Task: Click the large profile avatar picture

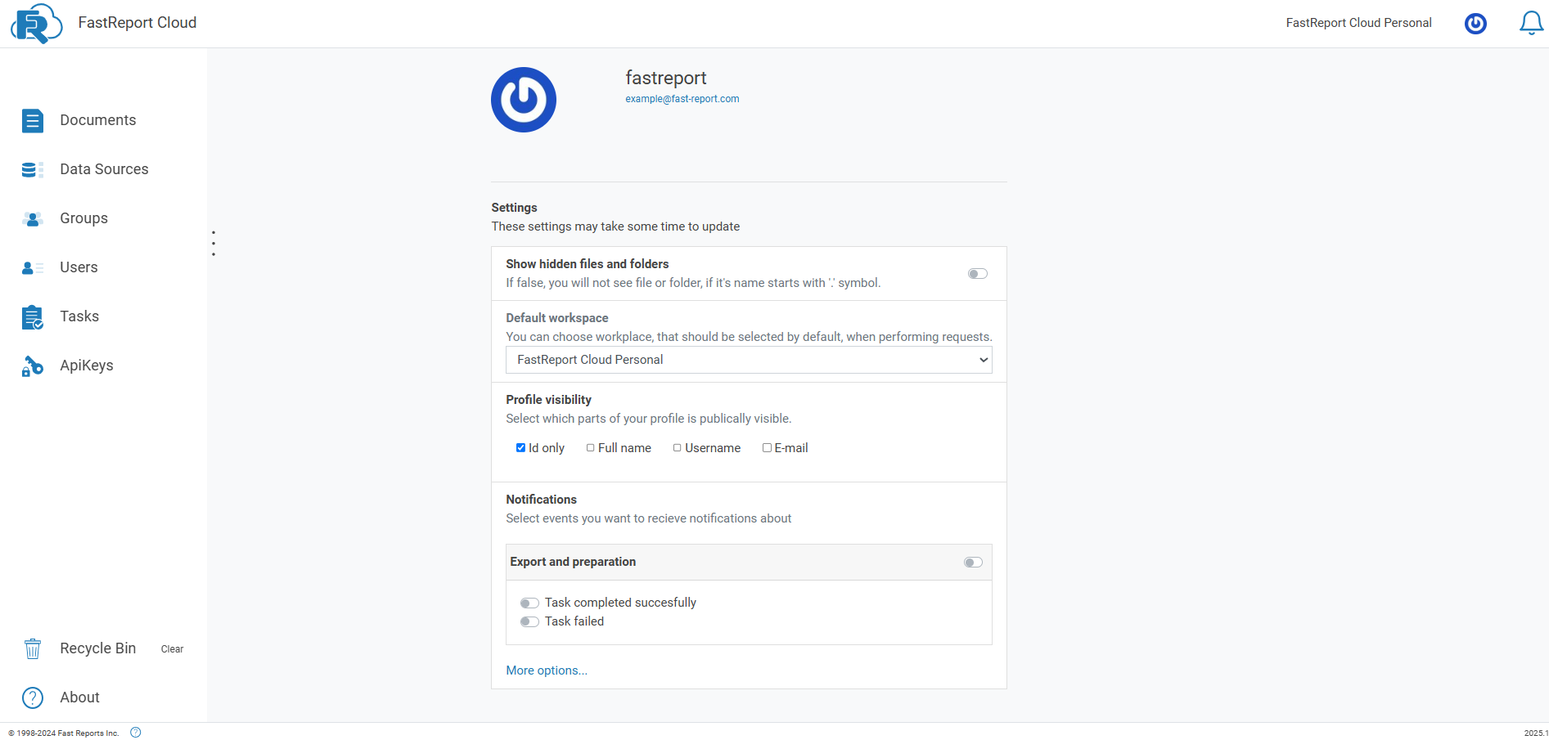Action: (x=524, y=100)
